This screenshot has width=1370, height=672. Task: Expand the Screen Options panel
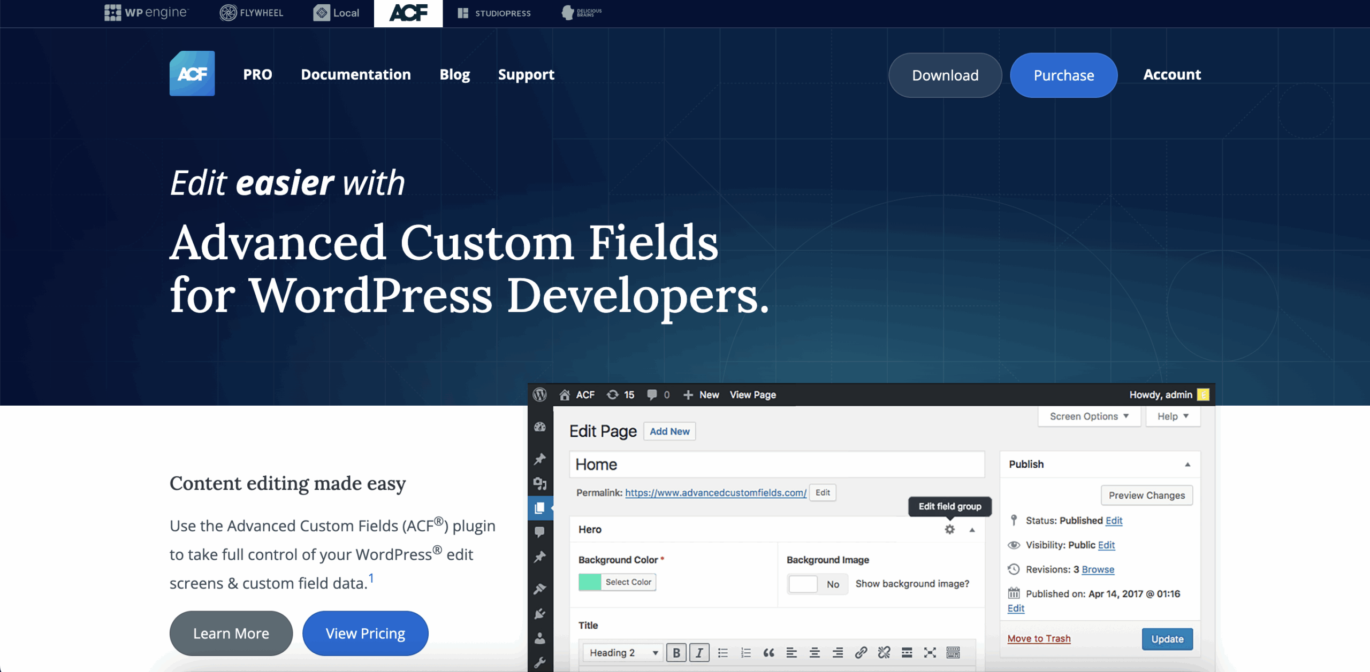coord(1089,416)
